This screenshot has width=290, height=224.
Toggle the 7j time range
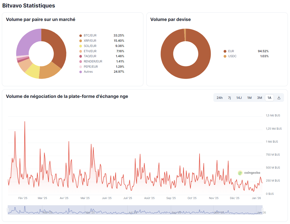pyautogui.click(x=229, y=98)
